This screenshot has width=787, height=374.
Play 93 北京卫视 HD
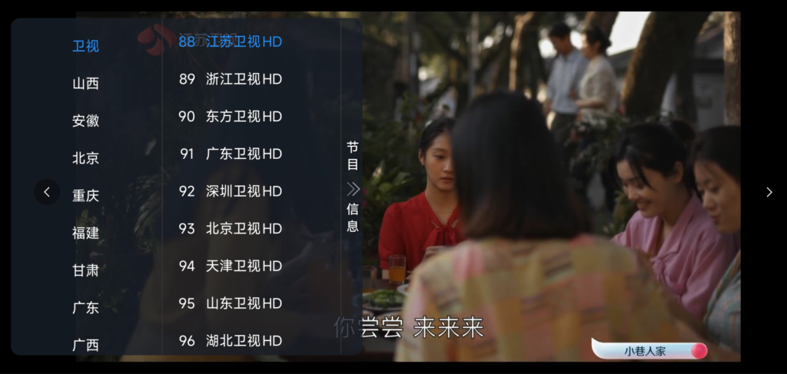[x=231, y=229]
